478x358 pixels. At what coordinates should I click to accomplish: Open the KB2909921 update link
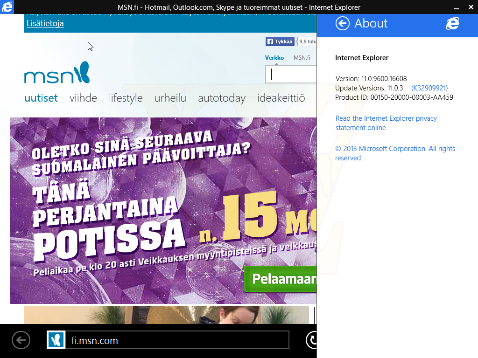[x=429, y=88]
